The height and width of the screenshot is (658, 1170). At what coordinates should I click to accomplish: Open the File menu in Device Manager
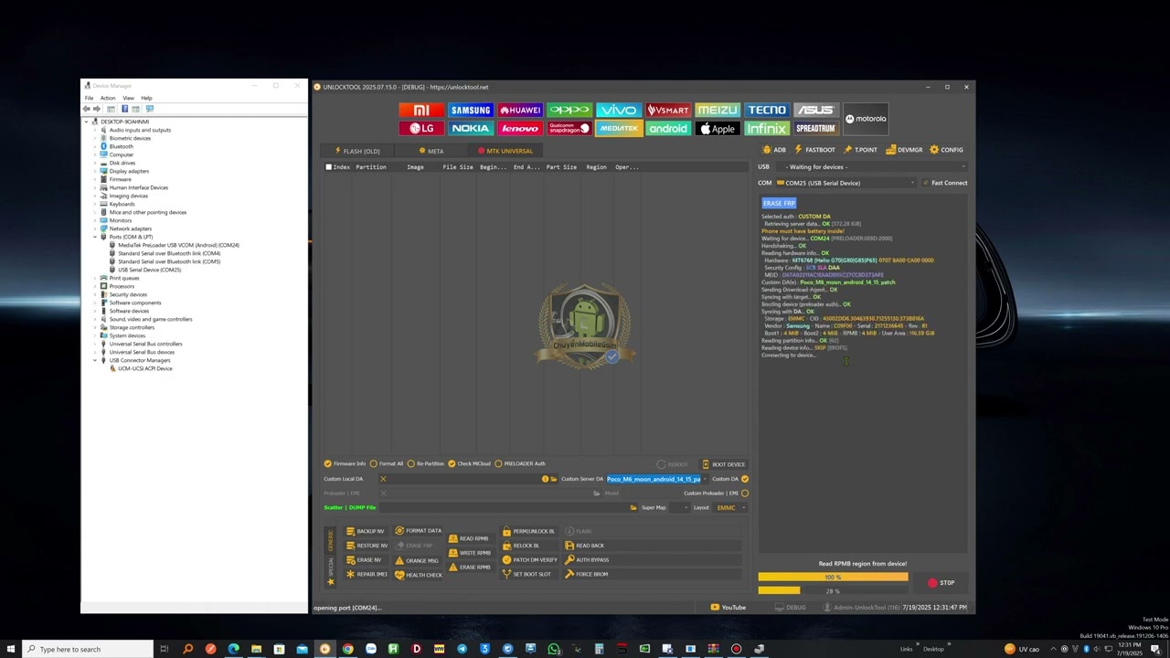pyautogui.click(x=89, y=98)
